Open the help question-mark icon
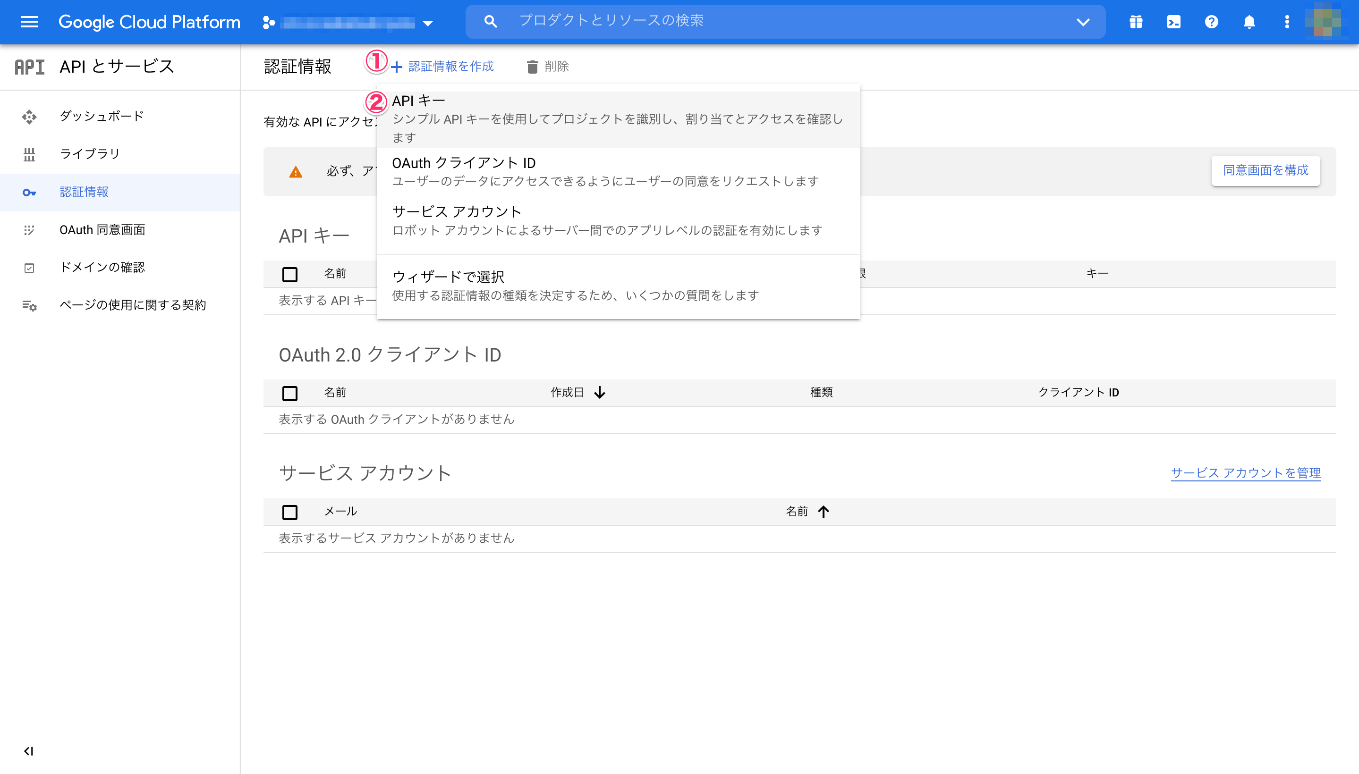 click(x=1211, y=22)
